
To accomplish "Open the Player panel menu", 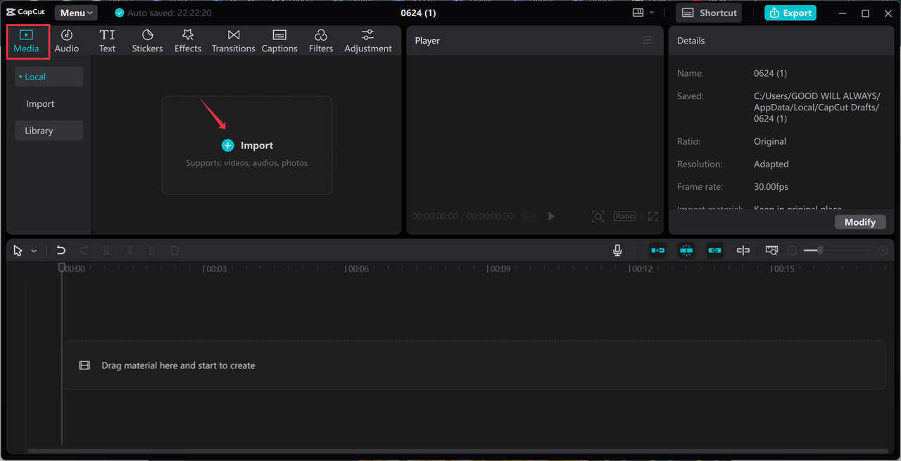I will pos(648,40).
